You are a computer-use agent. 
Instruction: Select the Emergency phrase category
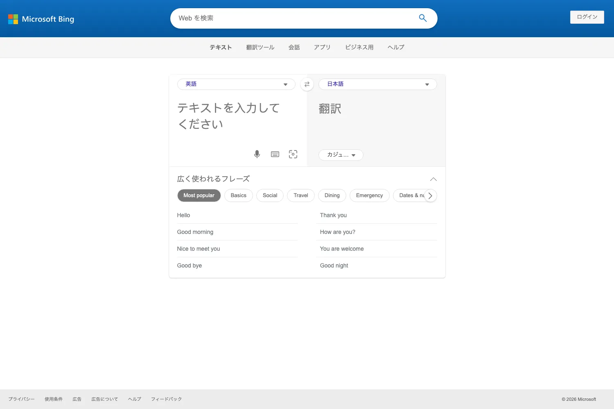[x=370, y=196]
